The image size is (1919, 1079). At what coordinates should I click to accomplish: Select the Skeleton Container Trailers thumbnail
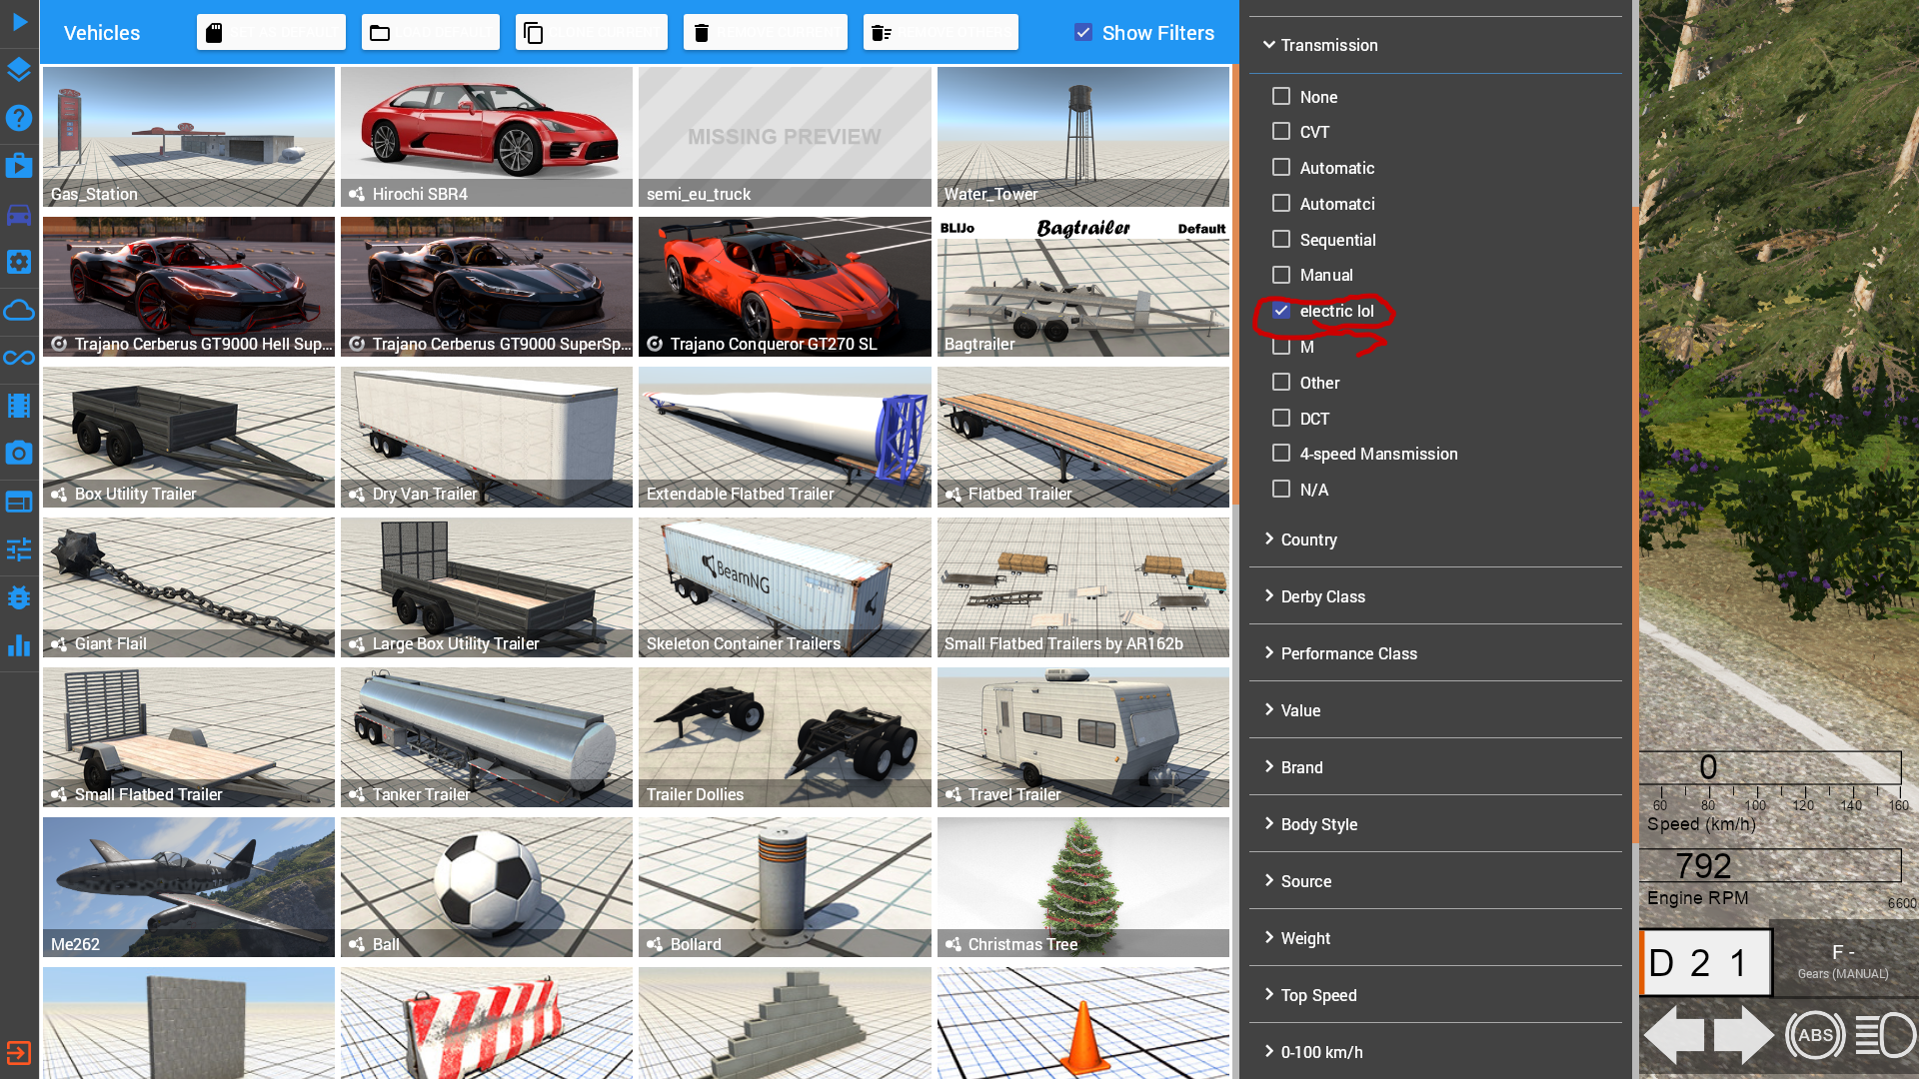click(x=785, y=586)
